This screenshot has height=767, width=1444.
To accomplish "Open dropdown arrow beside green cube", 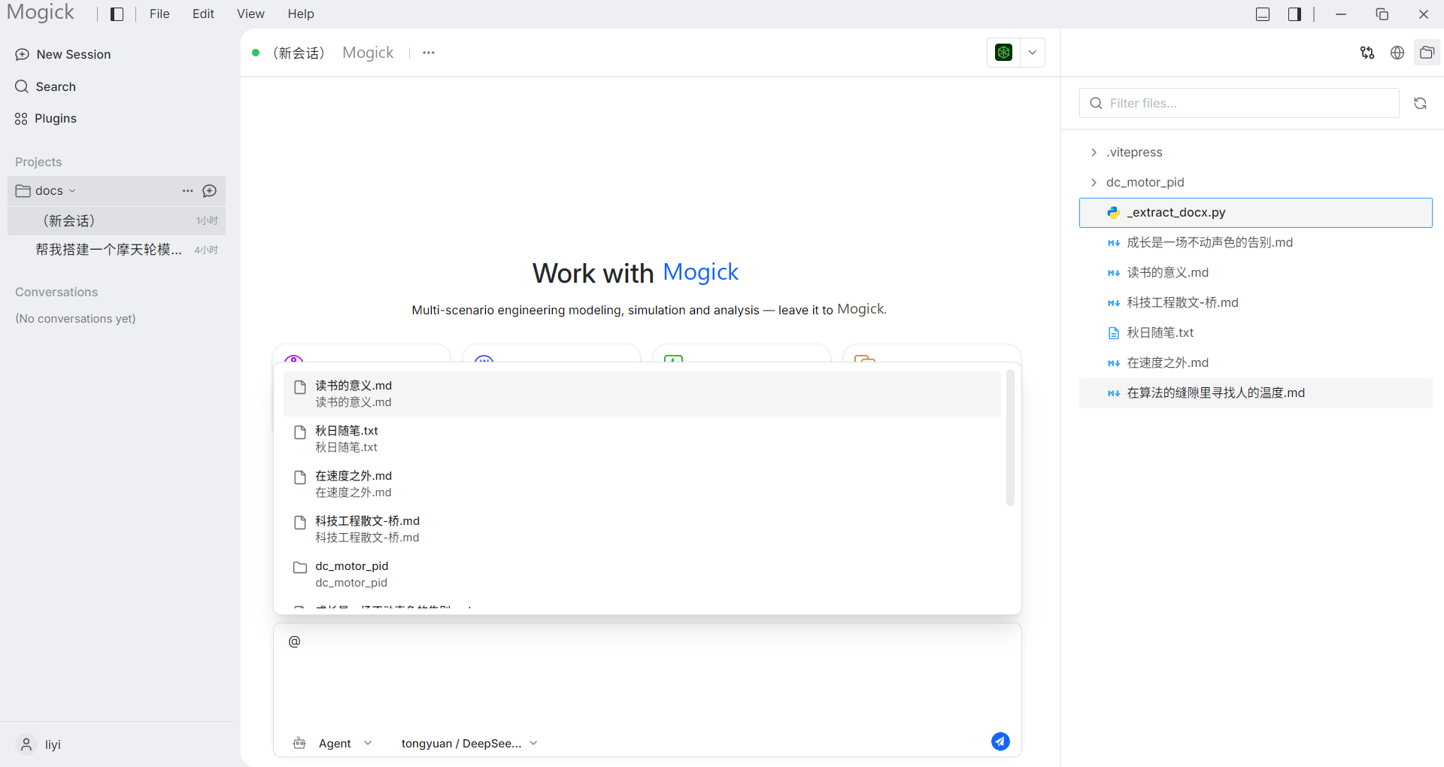I will pos(1033,53).
